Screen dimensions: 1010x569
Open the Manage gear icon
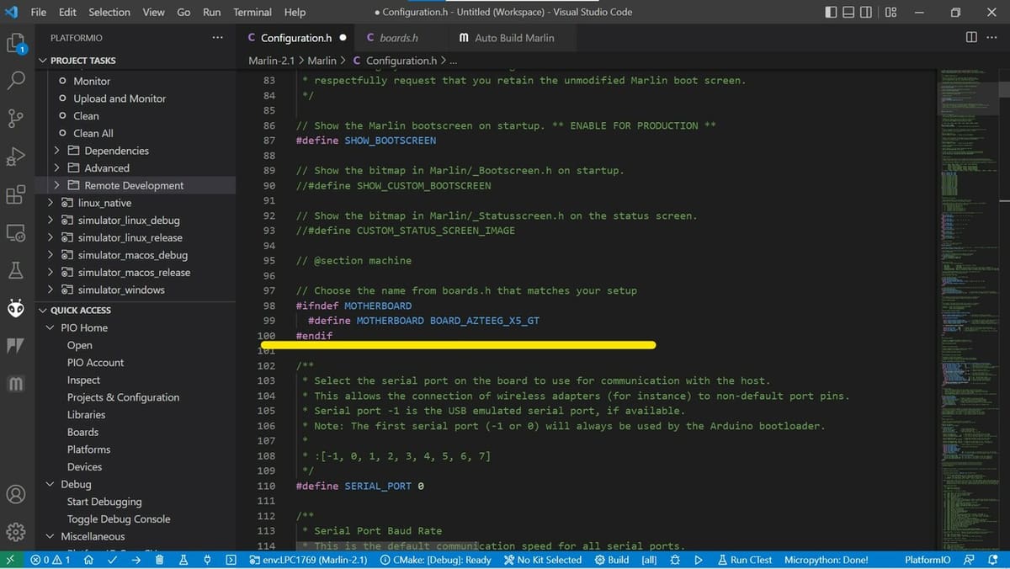pyautogui.click(x=15, y=532)
